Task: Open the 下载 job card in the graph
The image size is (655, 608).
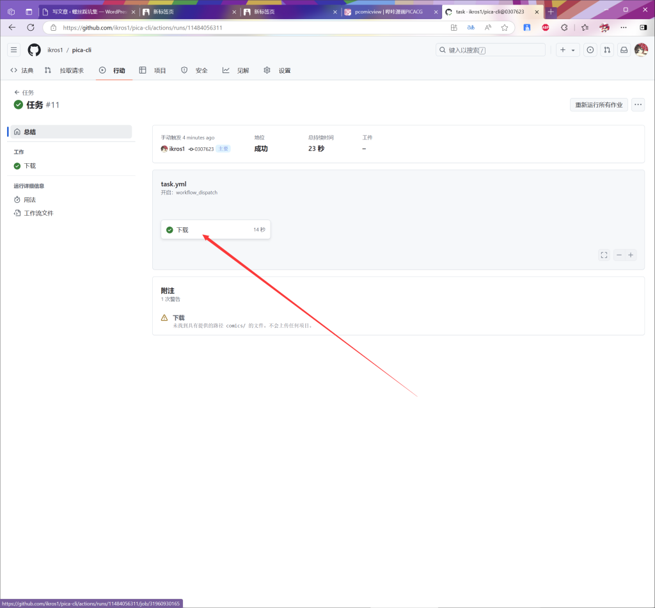Action: coord(216,230)
